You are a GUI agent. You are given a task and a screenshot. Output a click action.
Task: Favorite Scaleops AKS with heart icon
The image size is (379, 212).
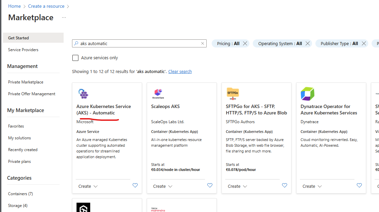pyautogui.click(x=210, y=185)
